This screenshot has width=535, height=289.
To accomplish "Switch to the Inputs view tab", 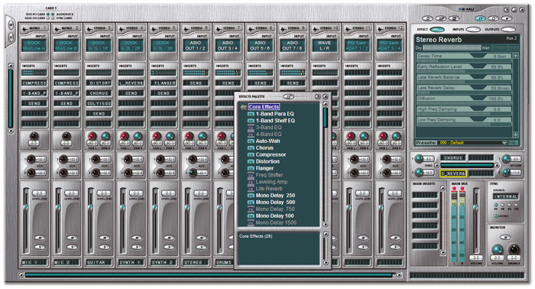I will (473, 30).
